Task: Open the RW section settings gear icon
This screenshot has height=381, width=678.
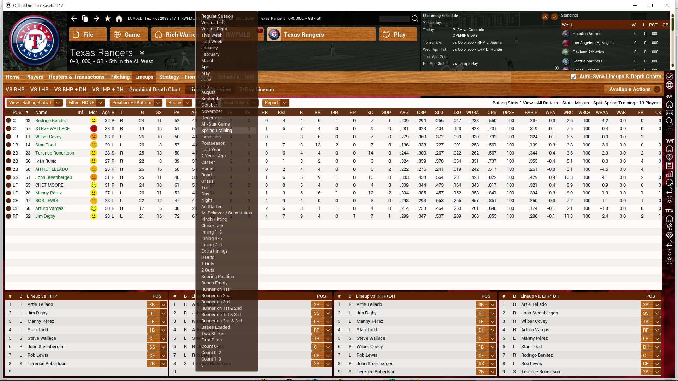Action: [x=669, y=129]
